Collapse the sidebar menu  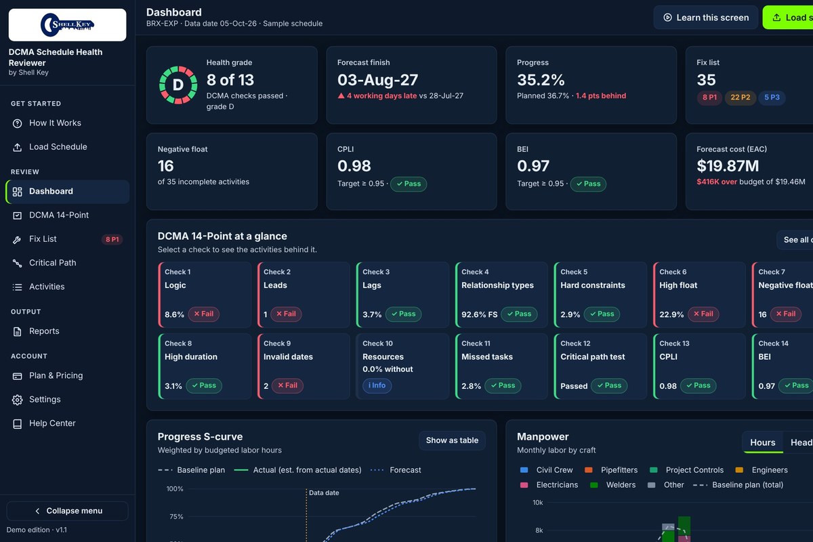pyautogui.click(x=68, y=511)
